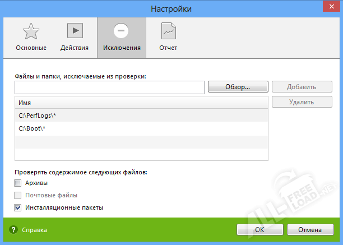Click the Настройки title bar

[171, 9]
